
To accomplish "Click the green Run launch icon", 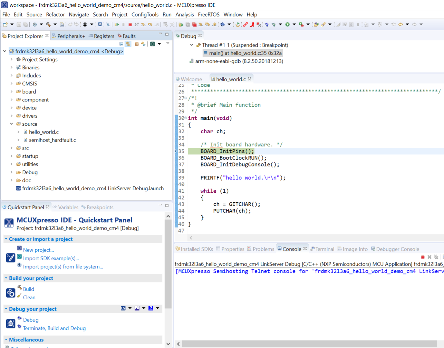I will click(287, 25).
